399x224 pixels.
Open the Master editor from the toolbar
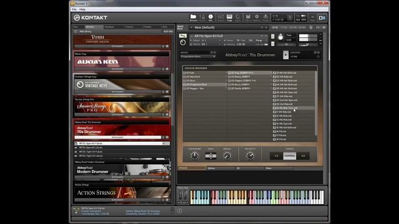[202, 17]
